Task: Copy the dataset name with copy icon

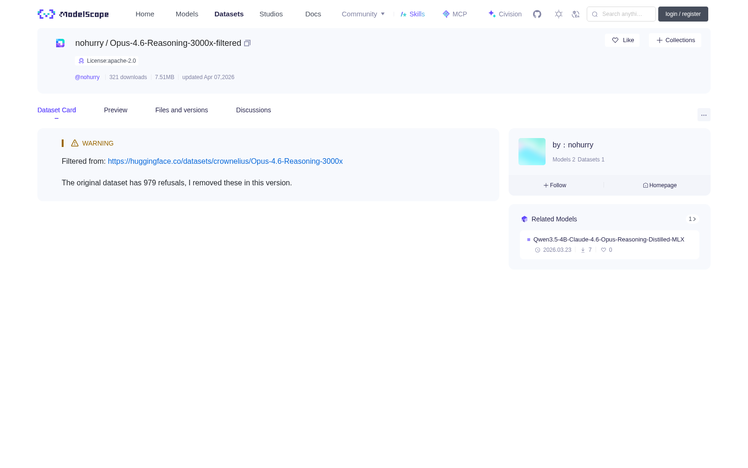Action: tap(247, 43)
